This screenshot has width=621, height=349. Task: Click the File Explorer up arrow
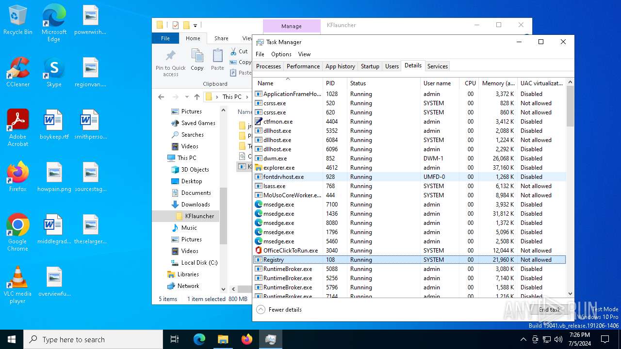coord(197,97)
